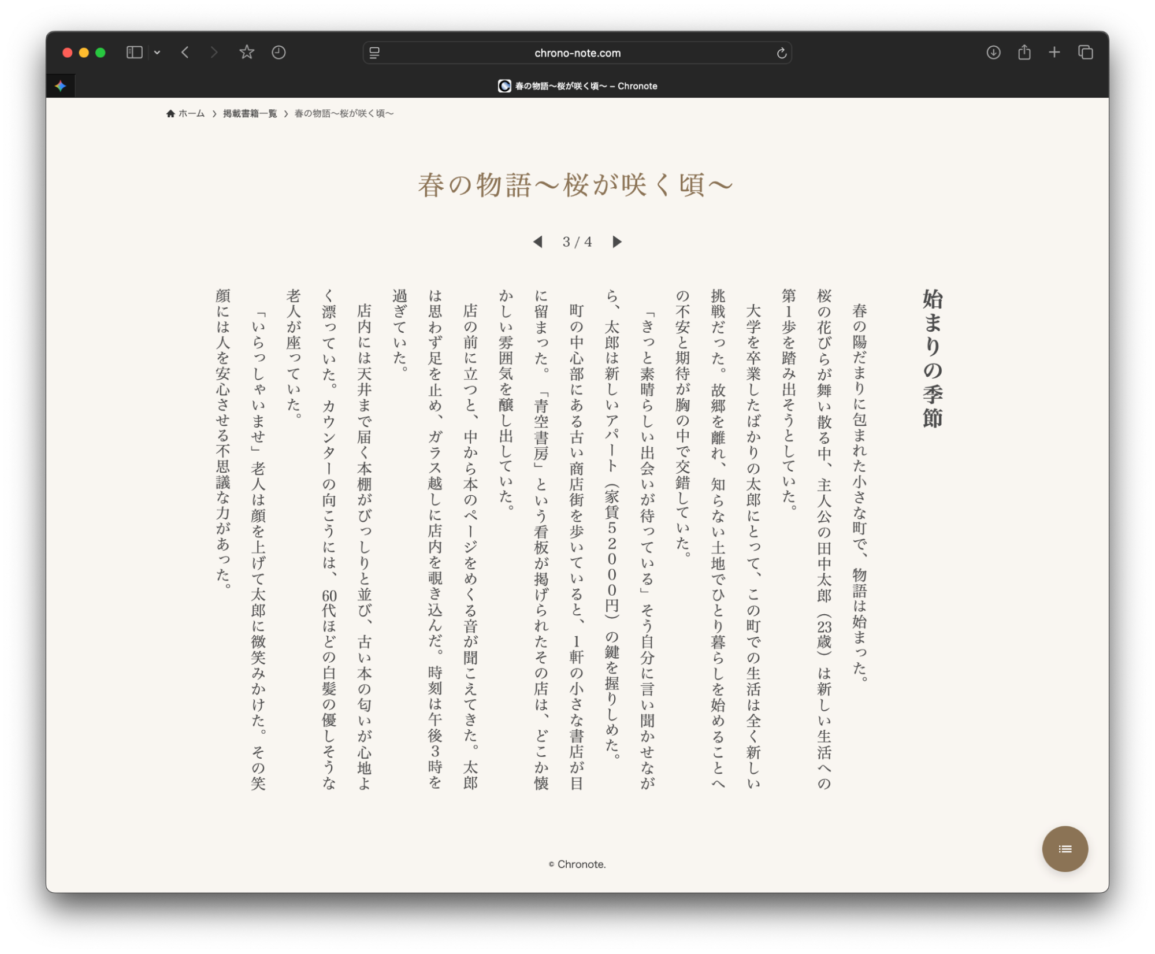1155x954 pixels.
Task: Toggle the Safari sidebar panel
Action: coord(133,52)
